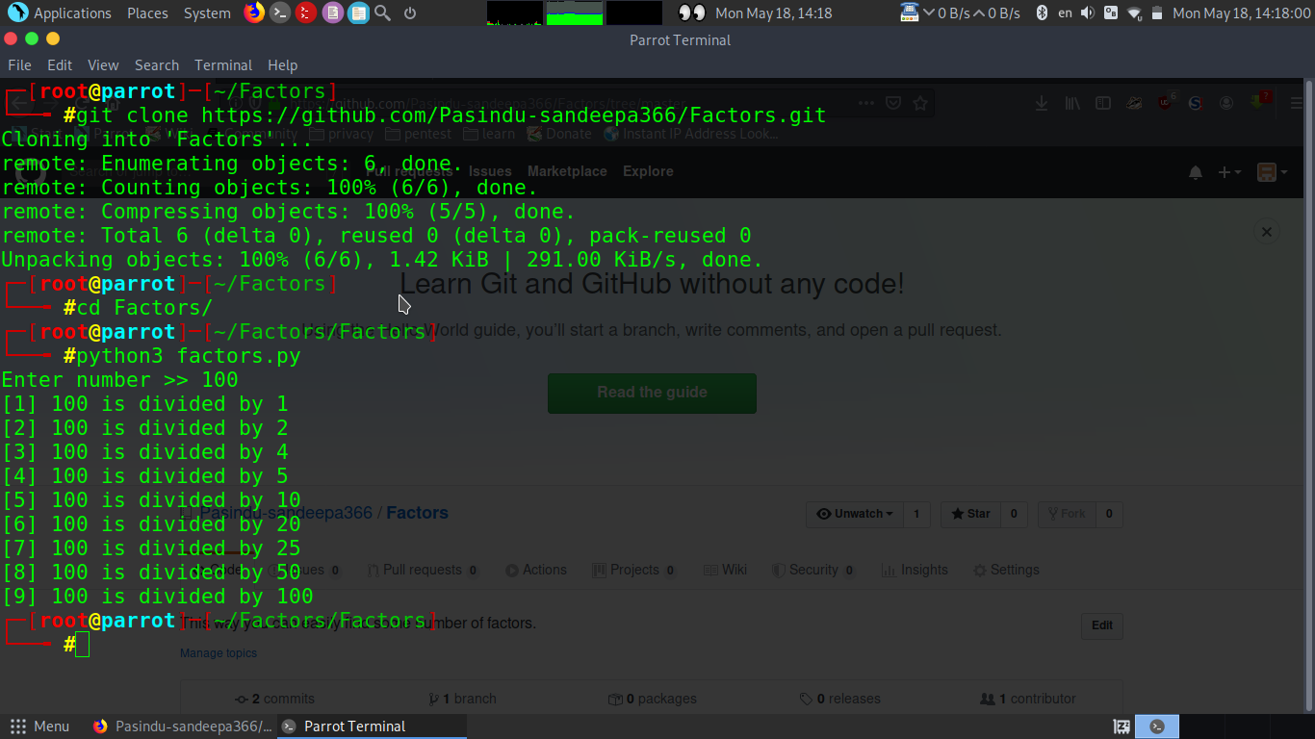Star the Factors repository
The width and height of the screenshot is (1315, 739).
[970, 514]
